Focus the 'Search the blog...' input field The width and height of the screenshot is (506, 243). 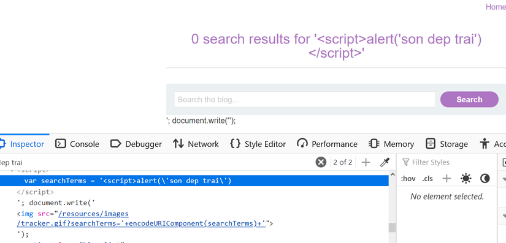click(305, 99)
